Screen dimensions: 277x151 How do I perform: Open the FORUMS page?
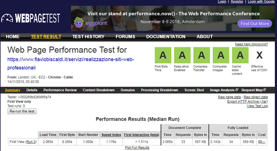125,37
